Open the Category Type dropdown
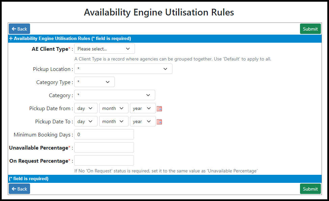The image size is (329, 201). click(94, 82)
